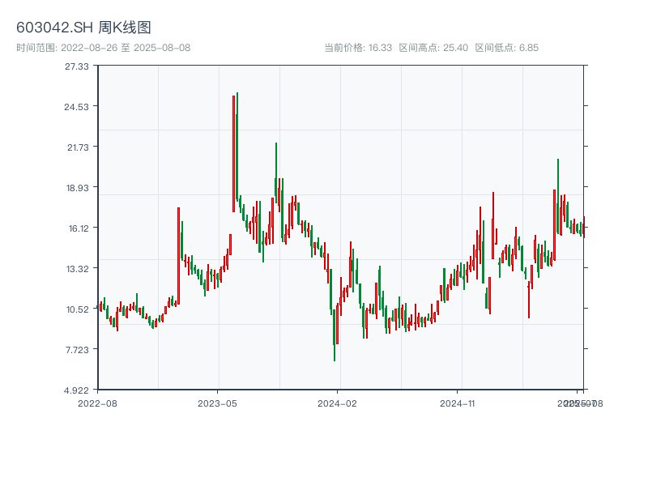The image size is (648, 486).
Task: Click the 4.922 y-axis label
Action: pos(76,390)
